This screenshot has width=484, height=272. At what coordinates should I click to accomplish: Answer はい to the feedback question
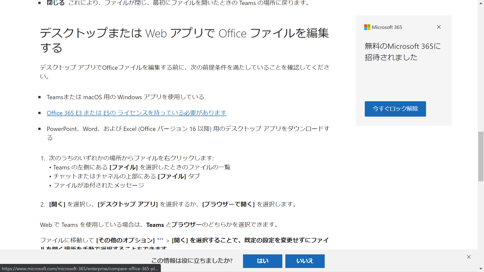263,261
